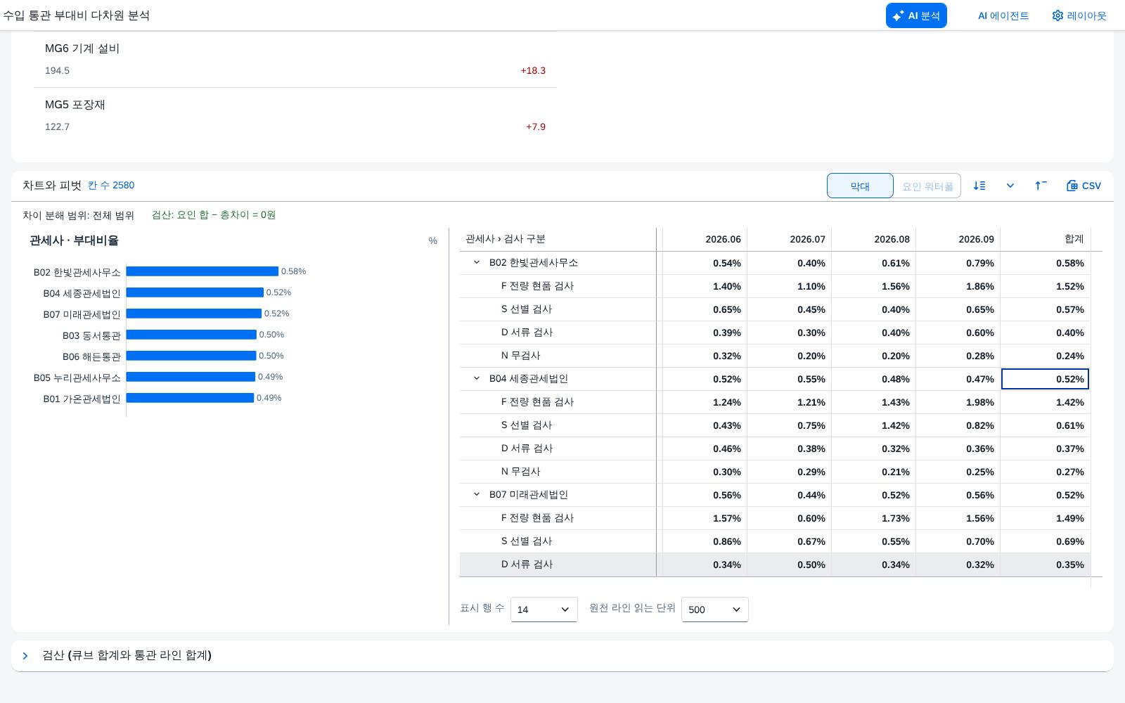Click the 2026.06 column header

pos(705,239)
